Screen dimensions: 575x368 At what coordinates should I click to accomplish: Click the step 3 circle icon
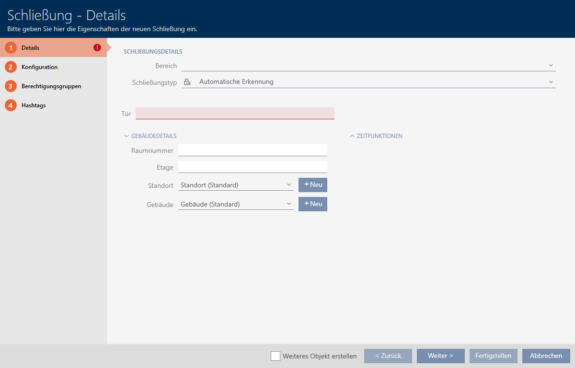[x=11, y=86]
